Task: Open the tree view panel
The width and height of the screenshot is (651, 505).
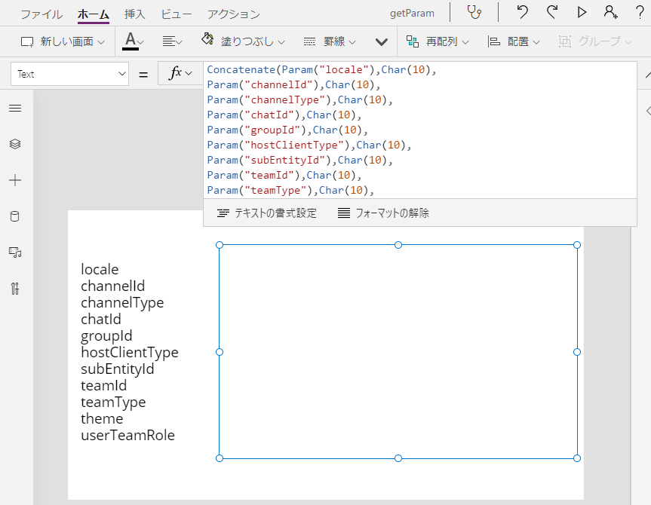Action: tap(15, 143)
